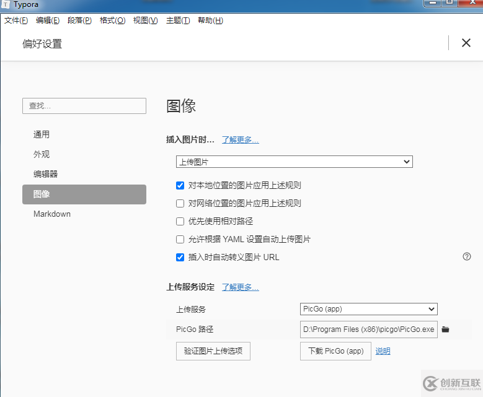Viewport: 483px width, 397px height.
Task: Minimize the Typora window
Action: click(433, 2)
